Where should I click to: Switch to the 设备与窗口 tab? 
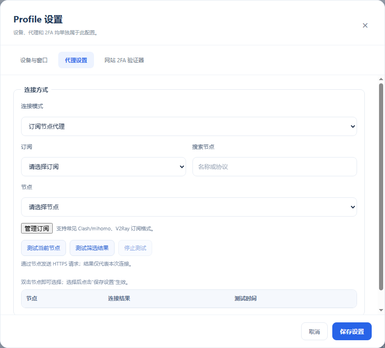pos(34,60)
